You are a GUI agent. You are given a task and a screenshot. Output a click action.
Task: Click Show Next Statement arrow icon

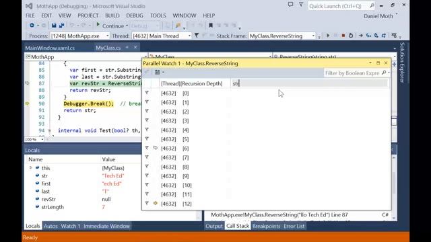point(361,36)
